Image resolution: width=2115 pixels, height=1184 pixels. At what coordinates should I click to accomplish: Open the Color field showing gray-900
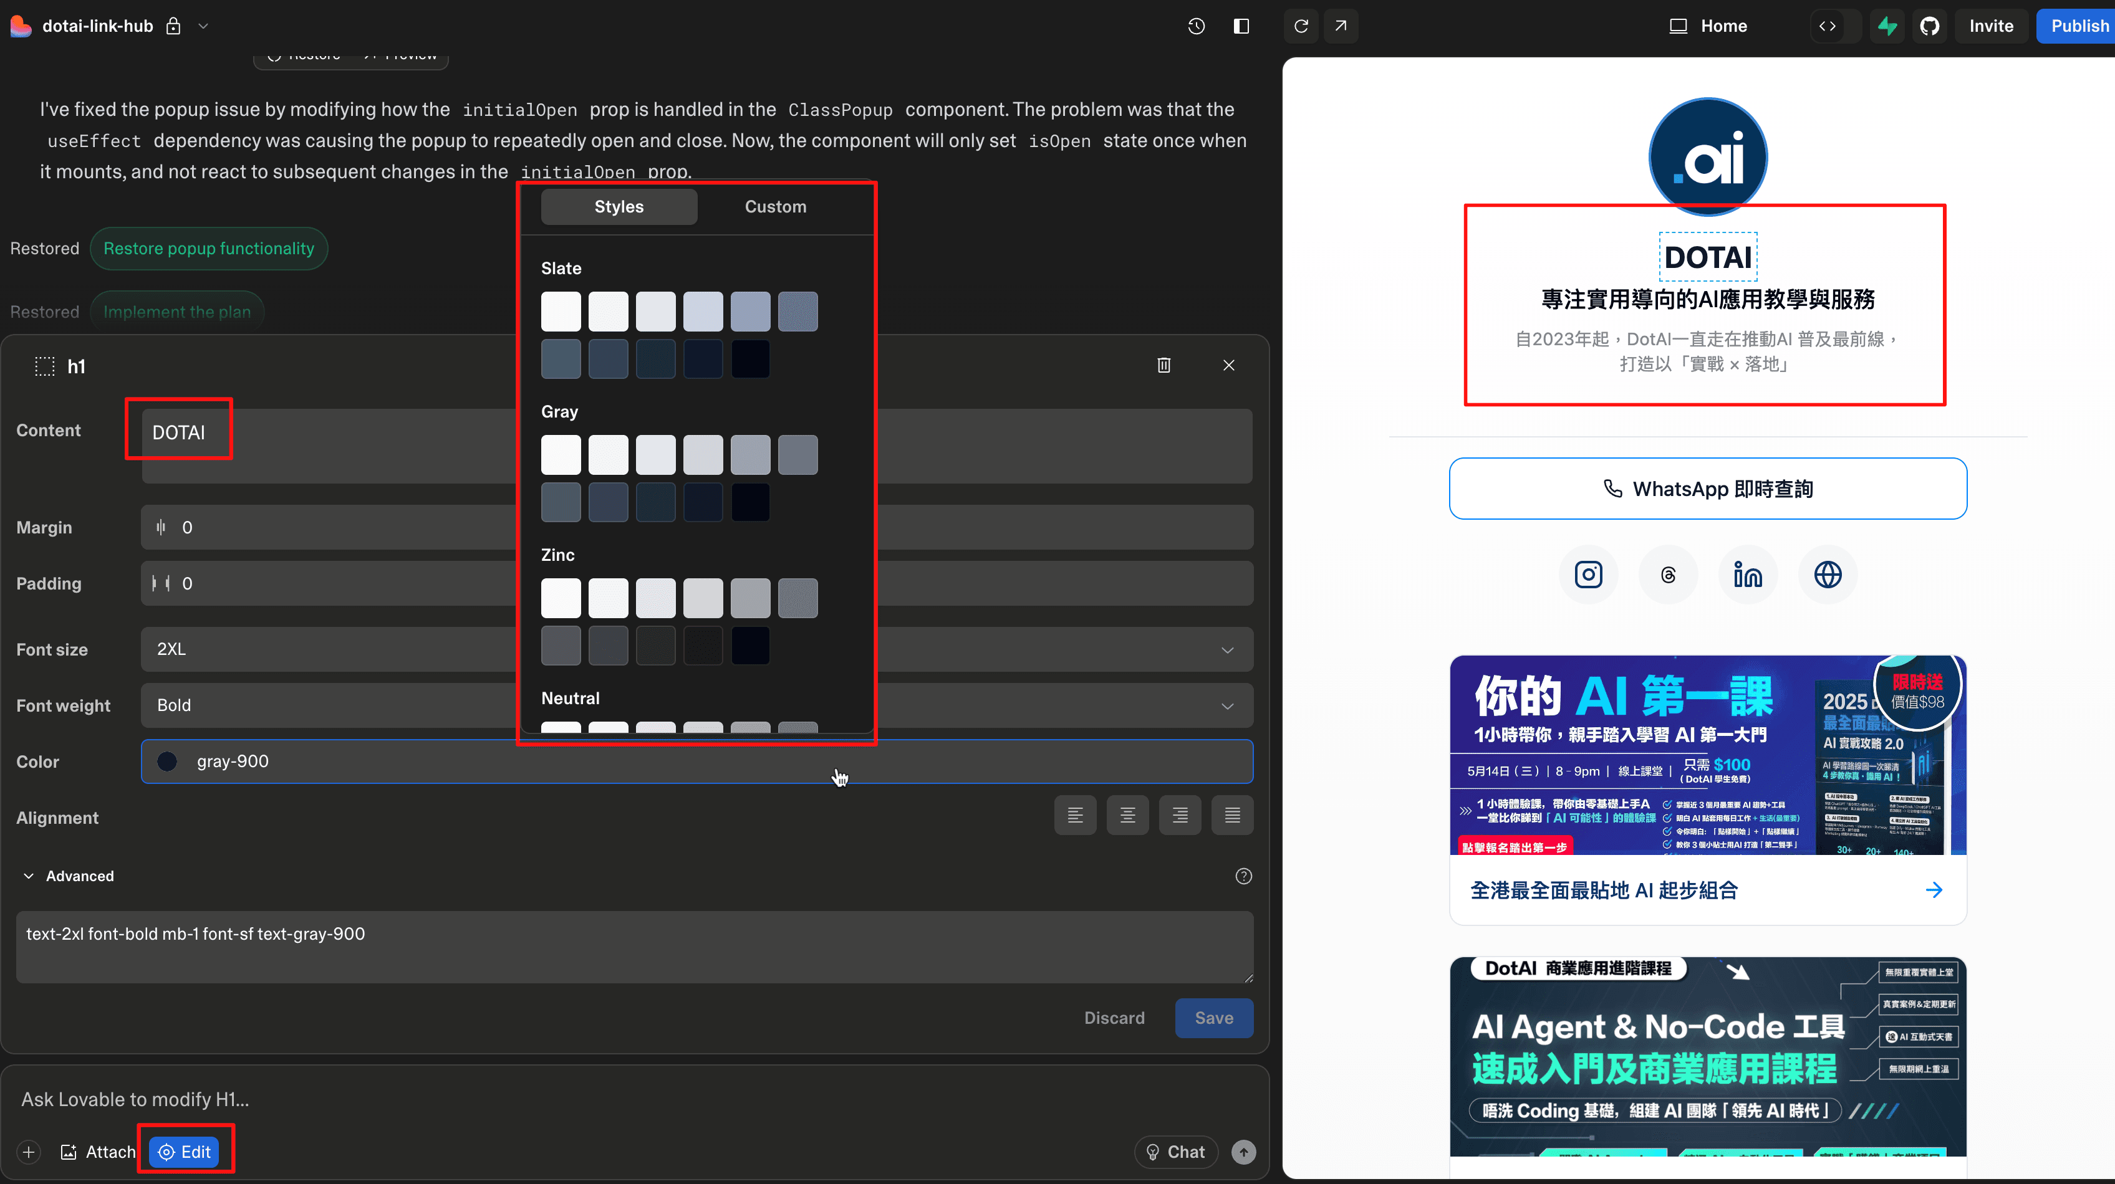(x=697, y=761)
